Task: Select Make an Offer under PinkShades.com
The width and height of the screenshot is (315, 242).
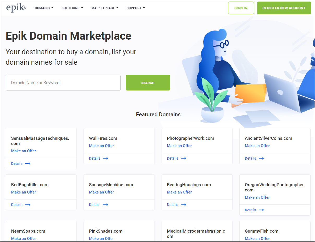Action: [x=101, y=238]
